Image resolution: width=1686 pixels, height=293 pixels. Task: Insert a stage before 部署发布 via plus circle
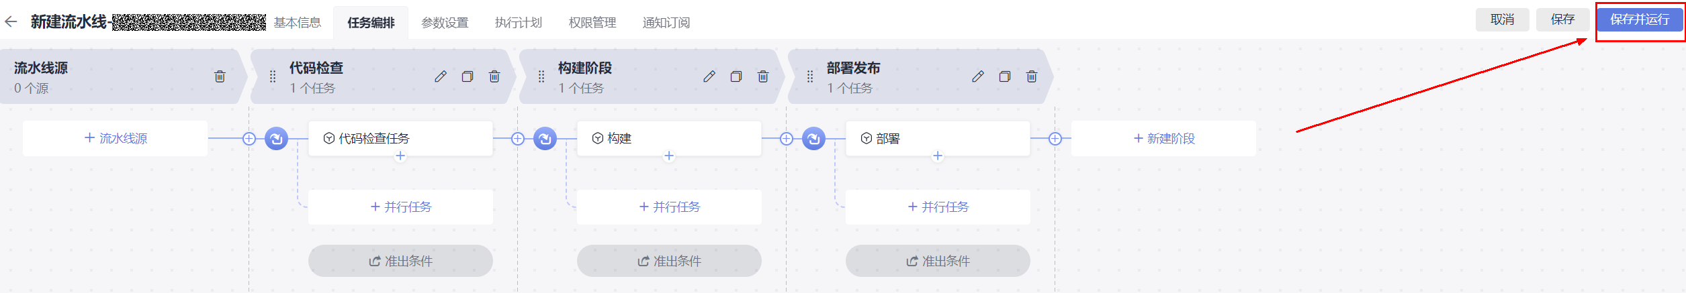coord(787,139)
